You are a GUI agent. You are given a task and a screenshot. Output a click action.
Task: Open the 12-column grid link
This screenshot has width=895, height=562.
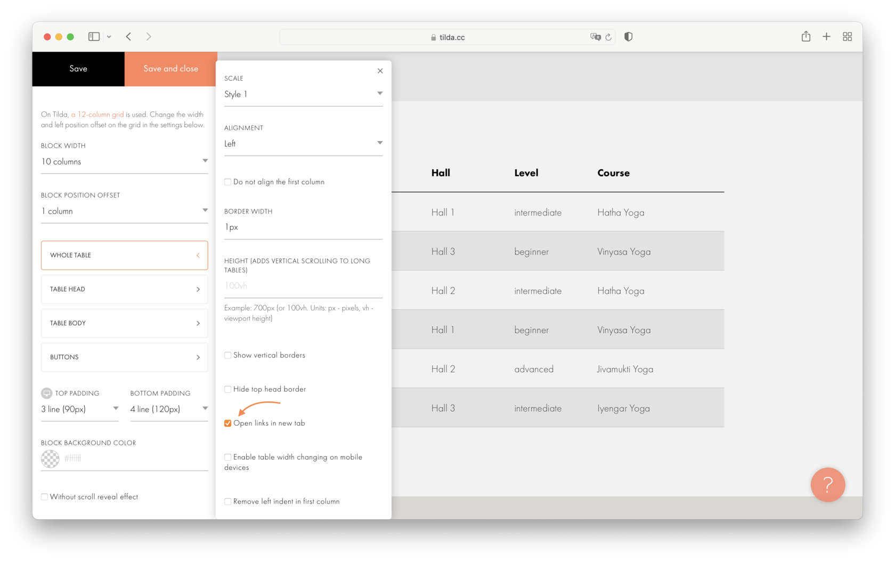[x=97, y=114]
